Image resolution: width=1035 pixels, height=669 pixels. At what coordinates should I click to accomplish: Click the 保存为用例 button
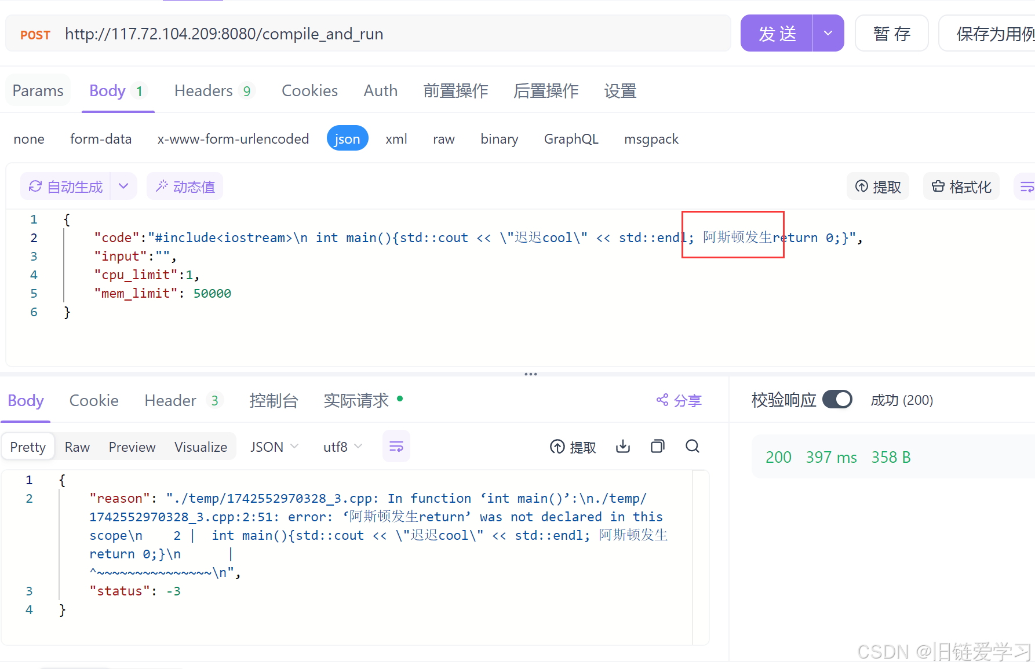pos(992,34)
